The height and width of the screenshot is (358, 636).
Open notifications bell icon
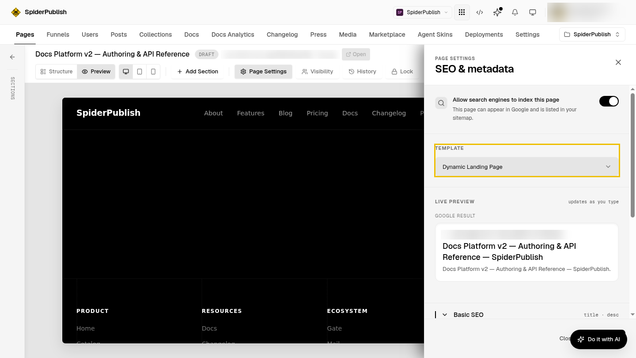click(515, 12)
